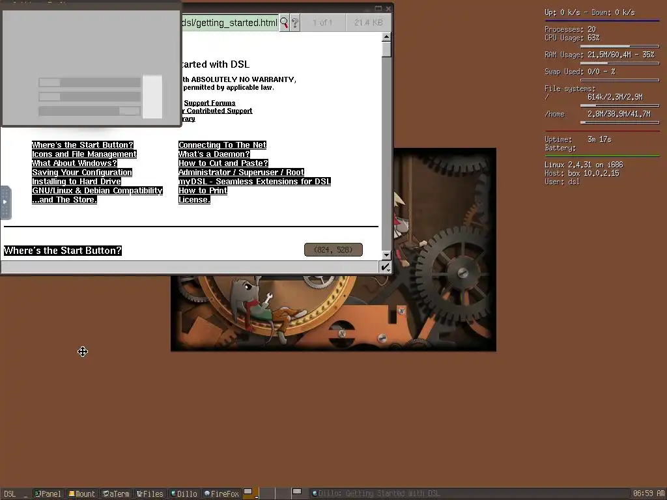667x500 pixels.
Task: Click the 1 of 1 images progress indicator
Action: (322, 23)
